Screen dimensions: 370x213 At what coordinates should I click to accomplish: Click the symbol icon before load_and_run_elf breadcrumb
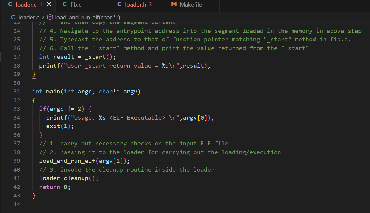tap(50, 17)
